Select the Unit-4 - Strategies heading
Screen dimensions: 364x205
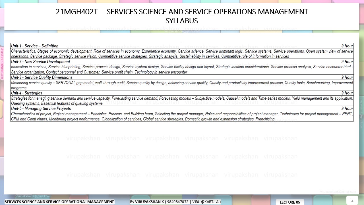coord(26,93)
